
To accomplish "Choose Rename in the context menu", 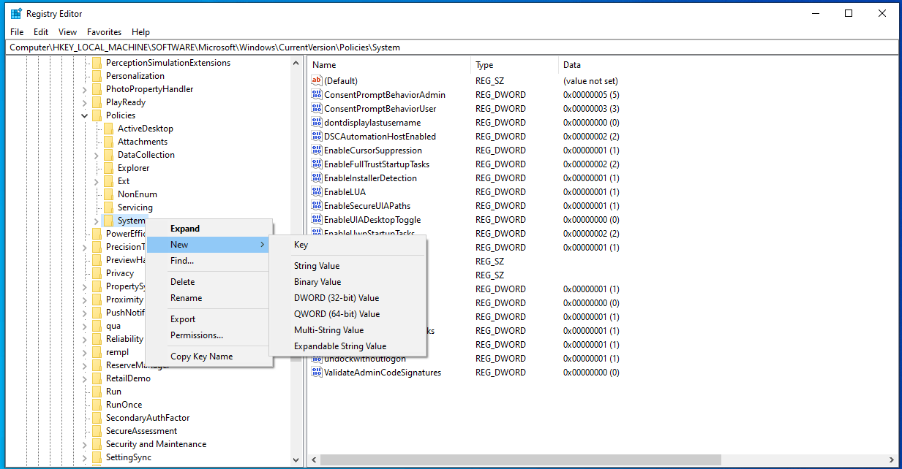I will click(x=209, y=298).
